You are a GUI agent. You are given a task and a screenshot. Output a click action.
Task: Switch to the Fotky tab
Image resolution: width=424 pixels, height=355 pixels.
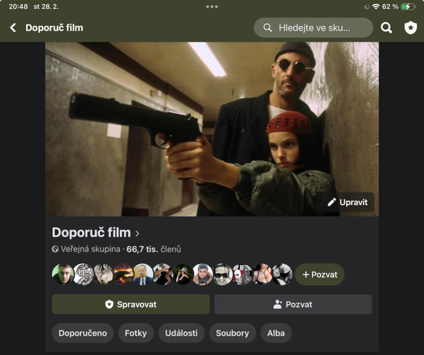click(x=136, y=333)
